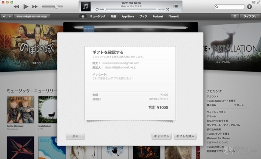Viewport: 261px width, 159px height.
Task: Open the 絞り込み検索 link
Action: tap(214, 129)
